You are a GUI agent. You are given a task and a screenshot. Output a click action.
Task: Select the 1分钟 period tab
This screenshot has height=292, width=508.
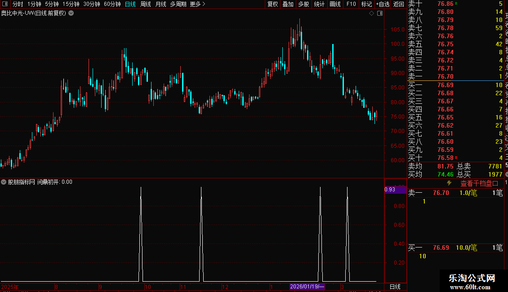(34, 4)
